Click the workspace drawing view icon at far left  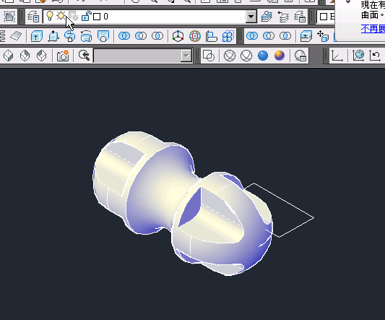tap(9, 17)
